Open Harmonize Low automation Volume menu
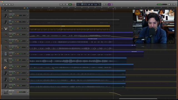This screenshot has width=178, height=100. coord(11,75)
